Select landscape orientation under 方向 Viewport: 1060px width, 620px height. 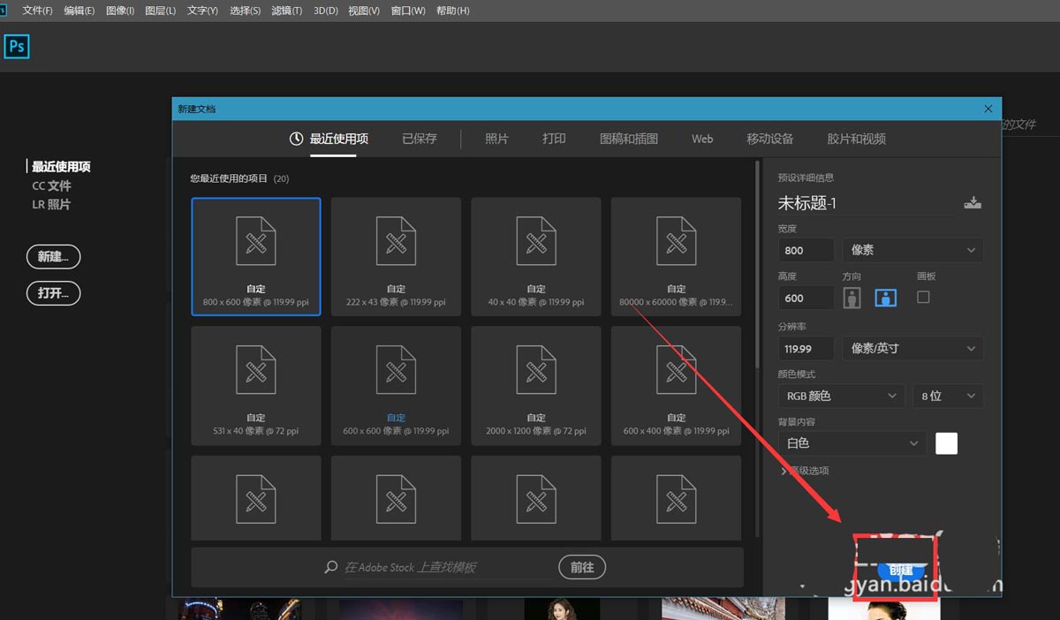[884, 297]
